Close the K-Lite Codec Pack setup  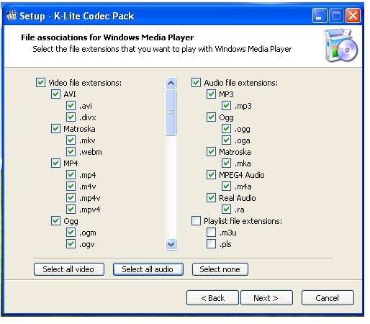tap(353, 16)
